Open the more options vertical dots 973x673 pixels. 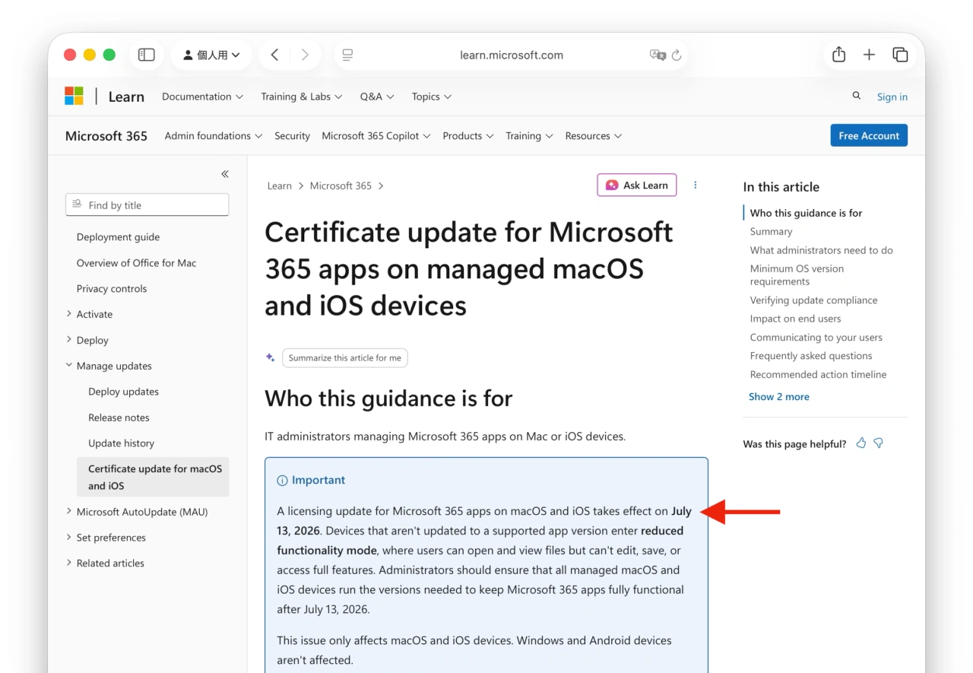point(695,185)
